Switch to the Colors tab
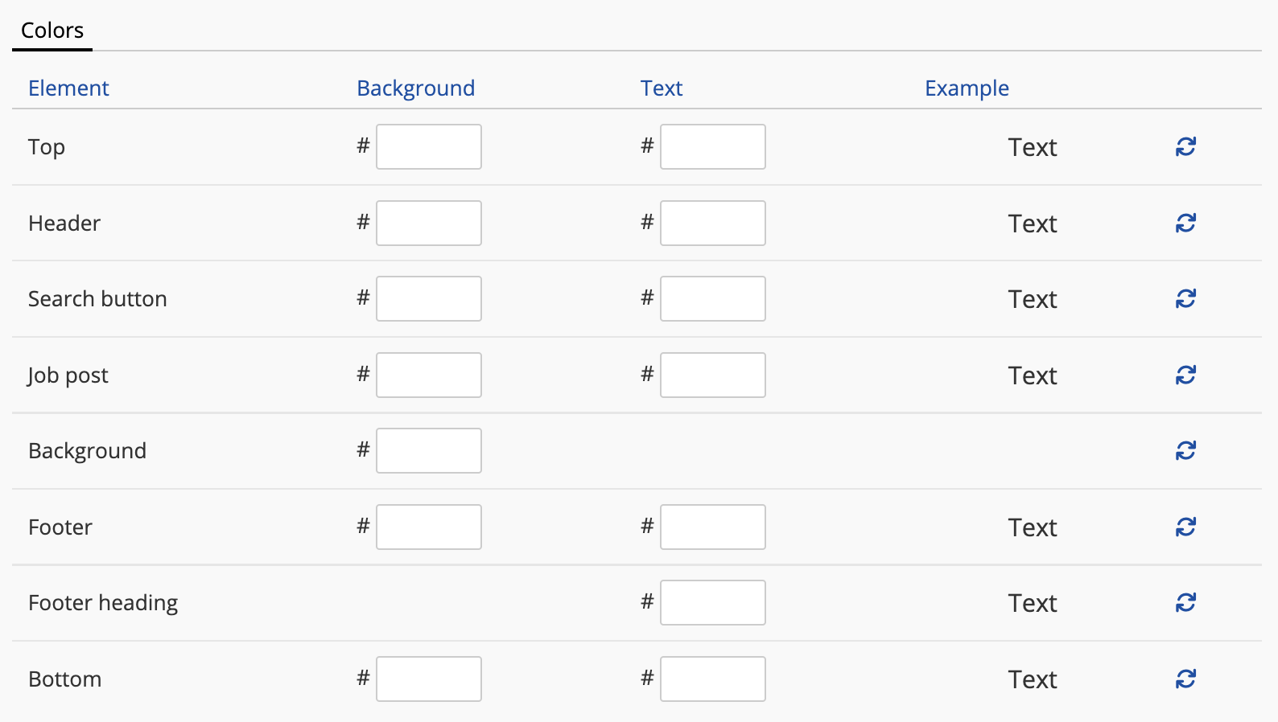This screenshot has width=1278, height=722. pos(52,31)
